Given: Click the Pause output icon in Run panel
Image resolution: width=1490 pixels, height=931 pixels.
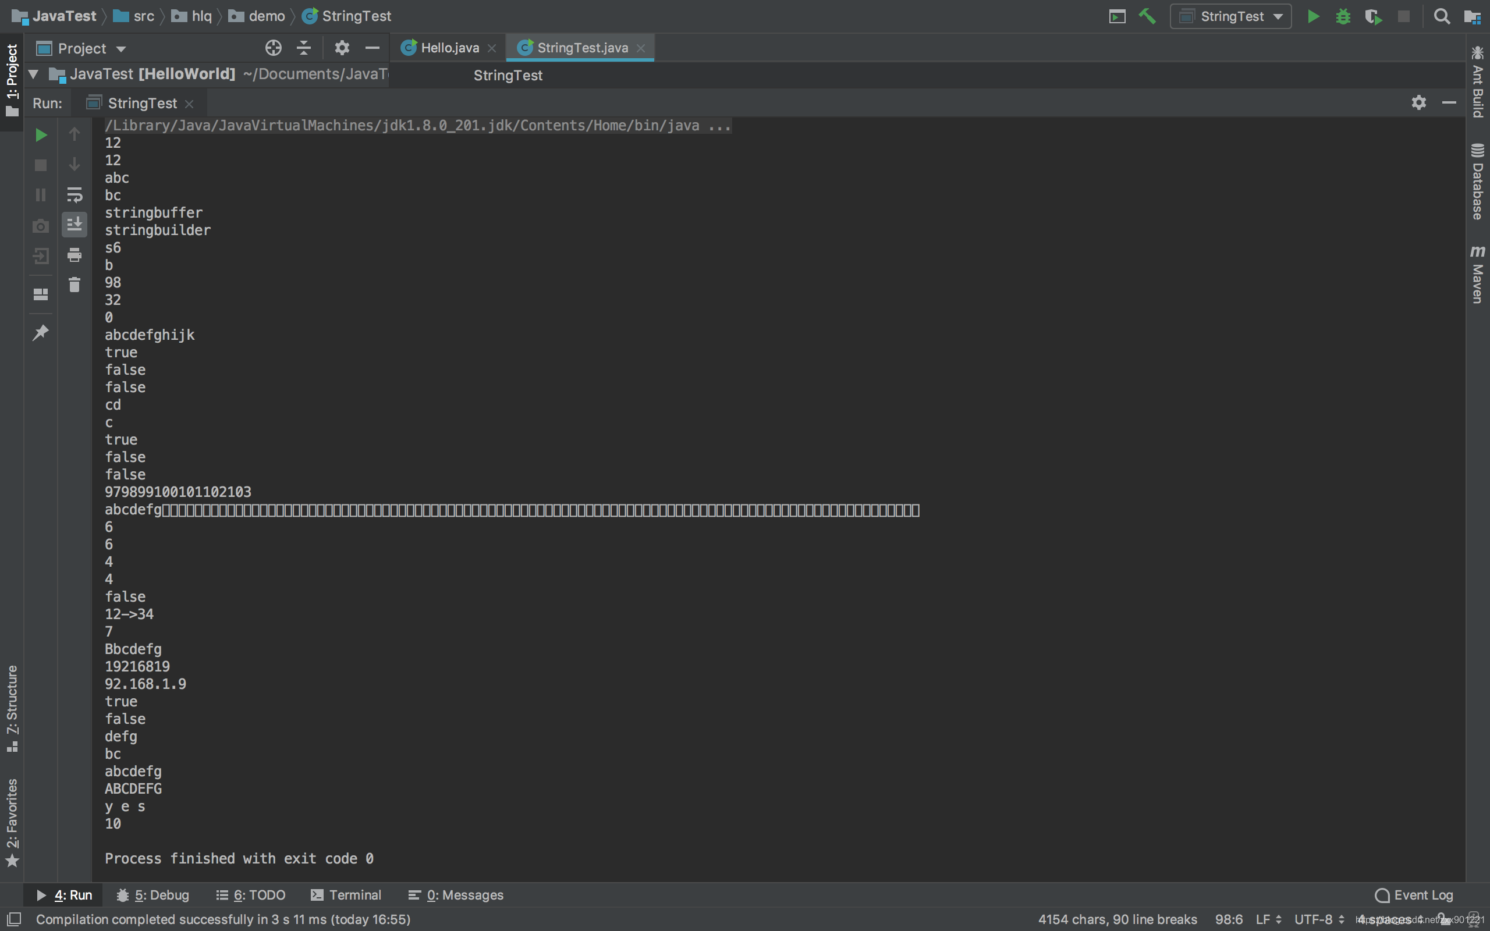Looking at the screenshot, I should (x=41, y=195).
